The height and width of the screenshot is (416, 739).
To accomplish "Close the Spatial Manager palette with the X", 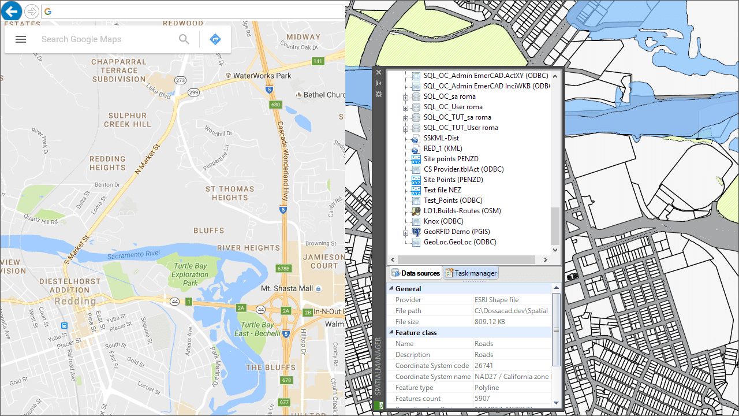I will tap(379, 72).
